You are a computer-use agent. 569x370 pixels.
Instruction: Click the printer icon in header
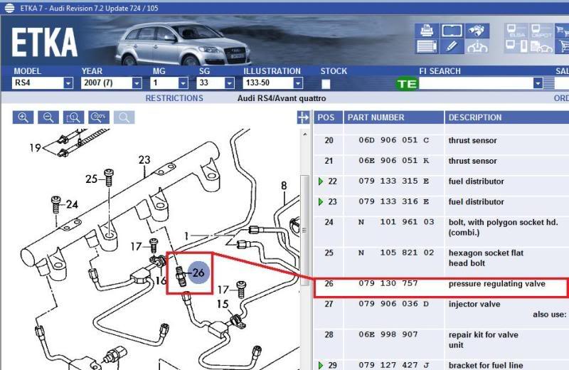pyautogui.click(x=427, y=31)
